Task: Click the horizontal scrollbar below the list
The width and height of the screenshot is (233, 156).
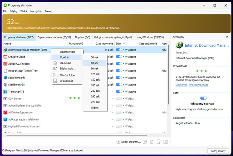Action: pyautogui.click(x=77, y=135)
